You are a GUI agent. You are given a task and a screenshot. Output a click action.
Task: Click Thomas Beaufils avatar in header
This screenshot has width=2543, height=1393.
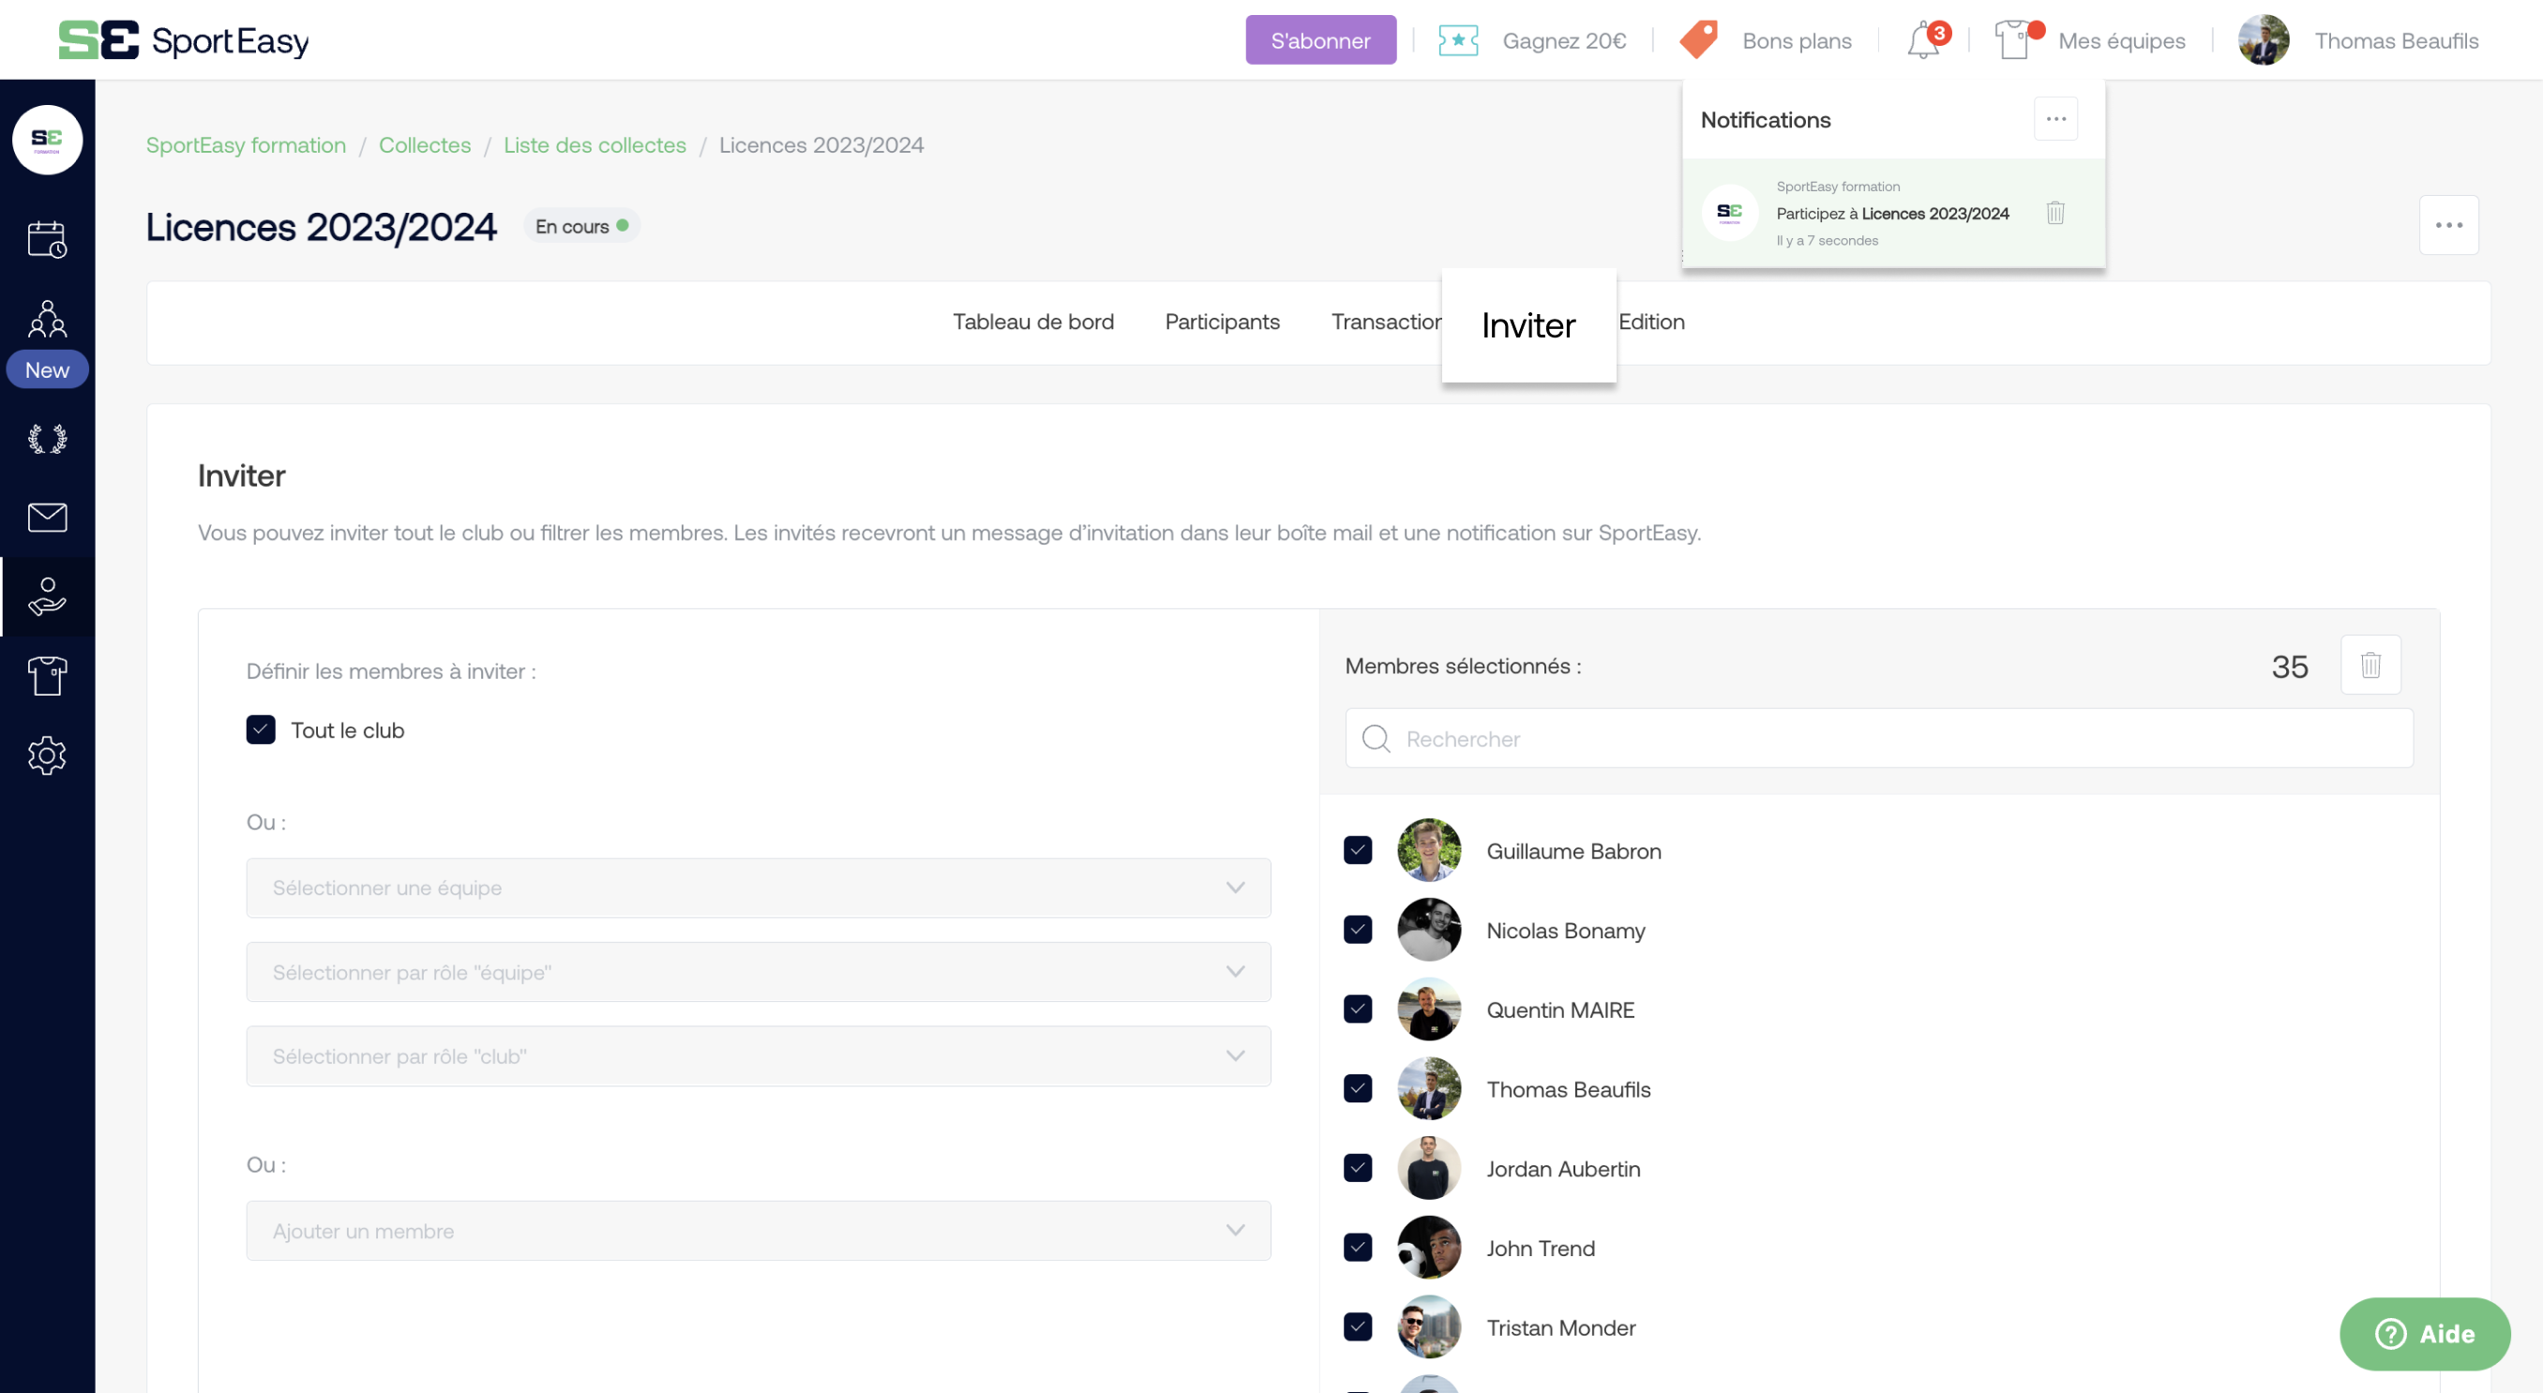tap(2264, 40)
